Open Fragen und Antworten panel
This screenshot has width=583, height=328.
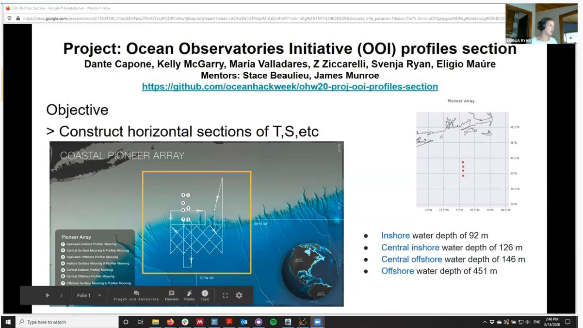136,295
